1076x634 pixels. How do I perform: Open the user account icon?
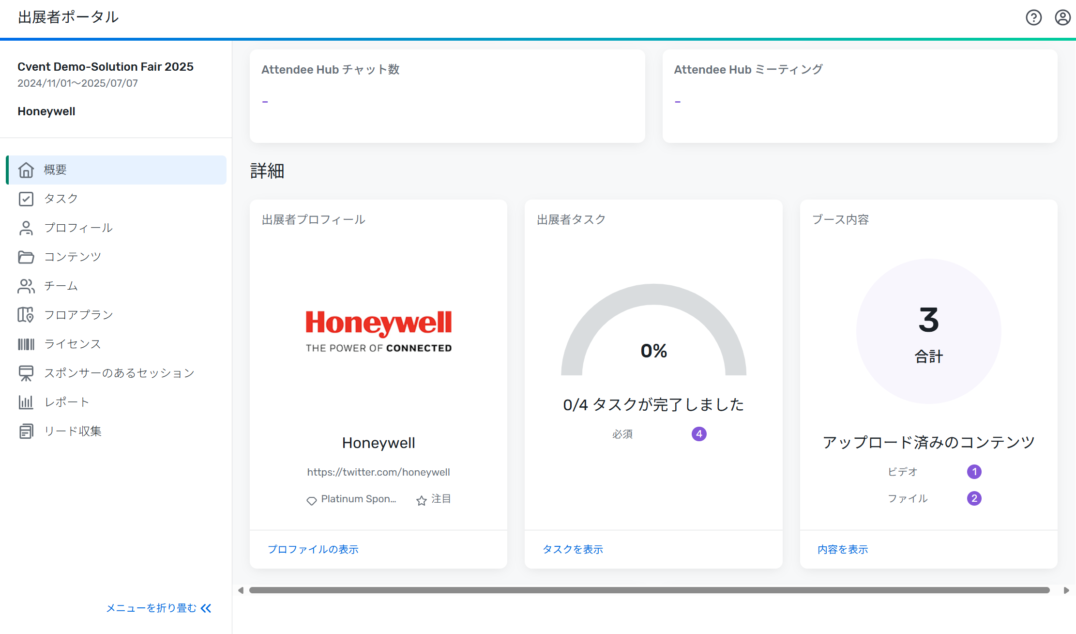pos(1062,17)
